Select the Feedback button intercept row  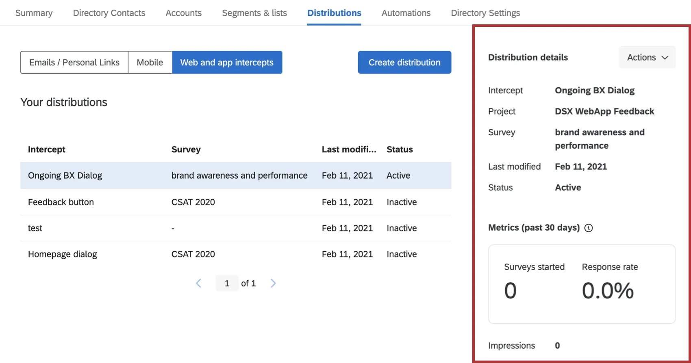pos(61,202)
